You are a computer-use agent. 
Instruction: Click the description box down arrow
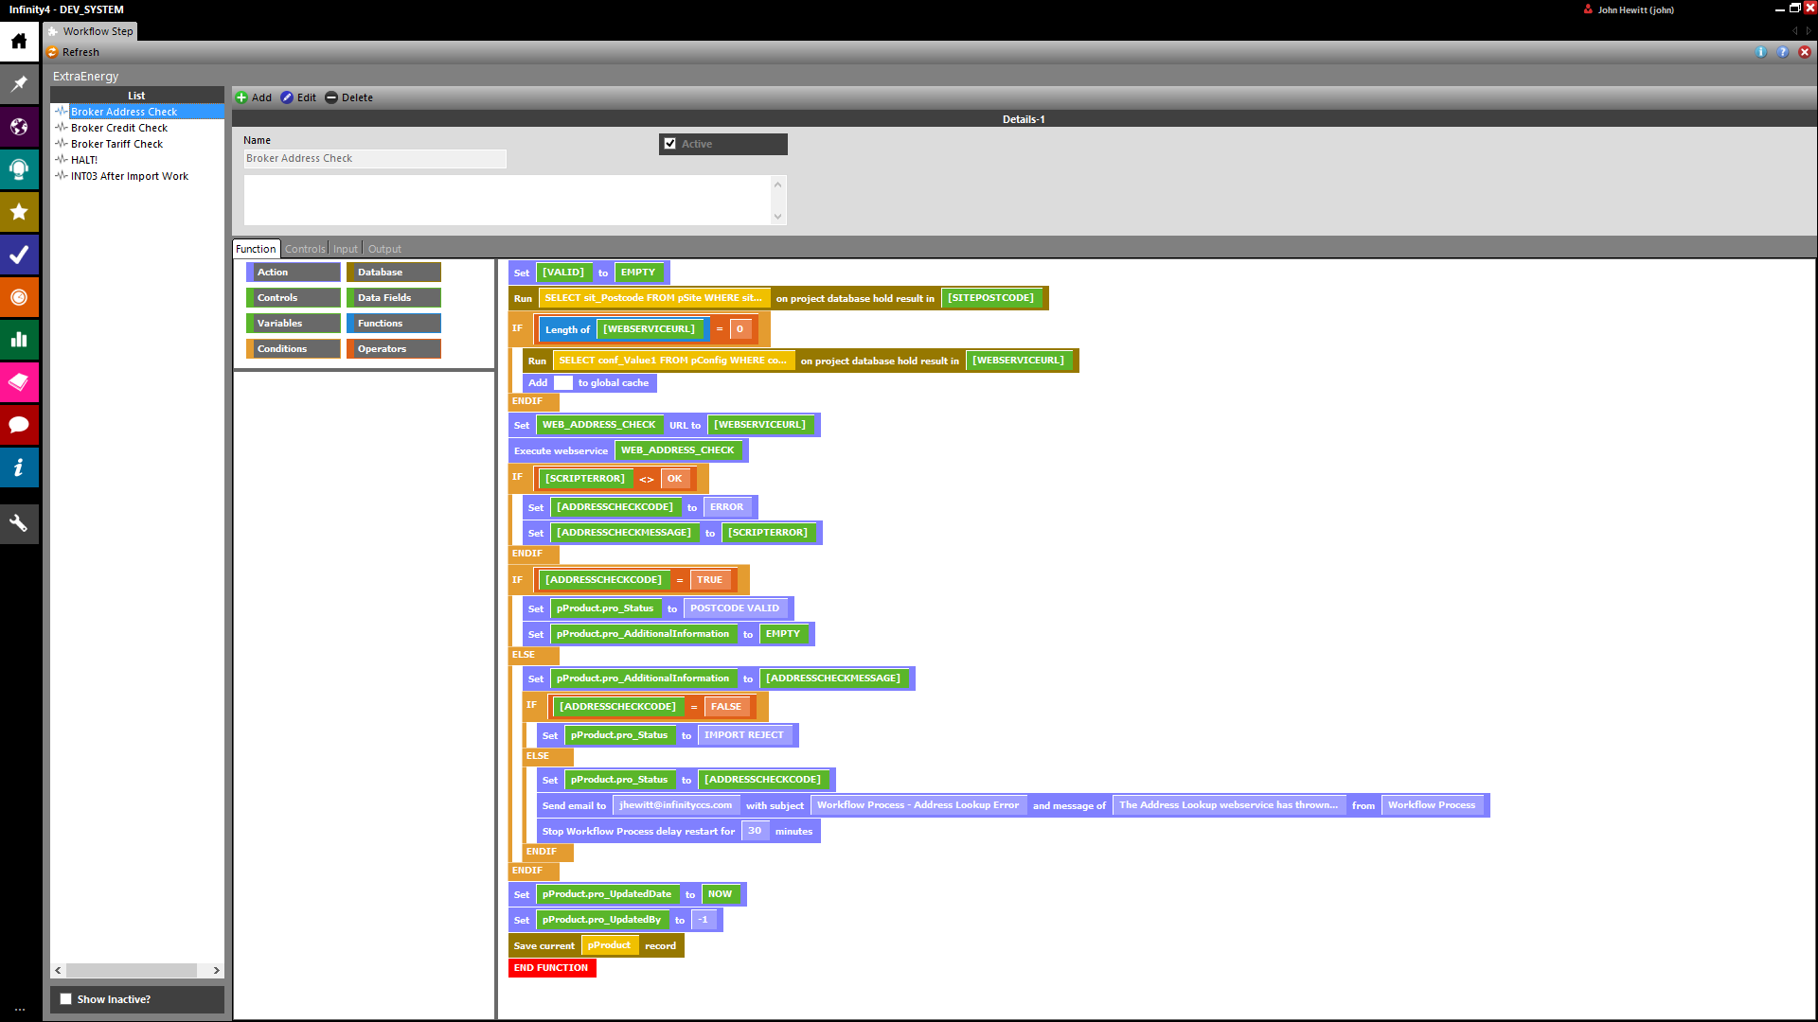(777, 216)
